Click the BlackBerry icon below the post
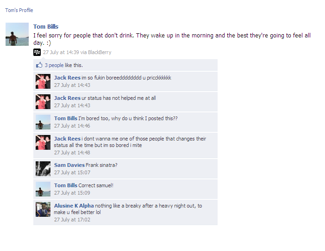Viewport: 325px width, 251px height. click(37, 52)
